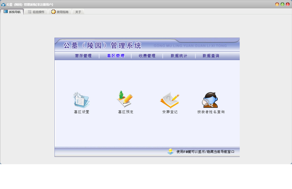
Task: Click the application logo in title bar
Action: point(3,5)
